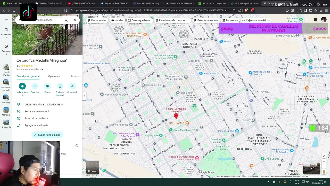Click Sugerir una edición button
This screenshot has height=186, width=330.
click(x=47, y=135)
